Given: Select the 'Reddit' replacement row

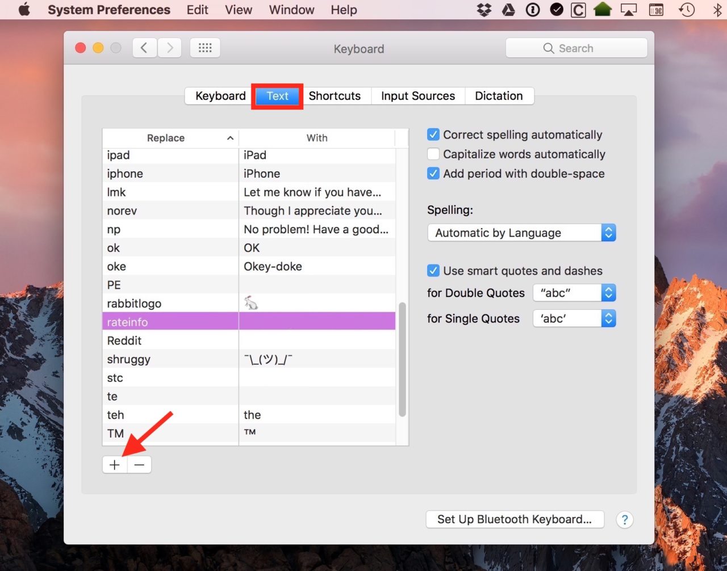Looking at the screenshot, I should 249,341.
